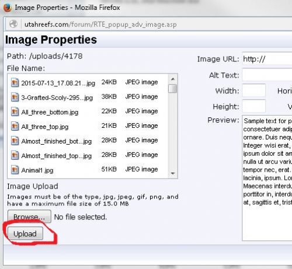Click the Width input box
The image size is (292, 269).
[254, 90]
